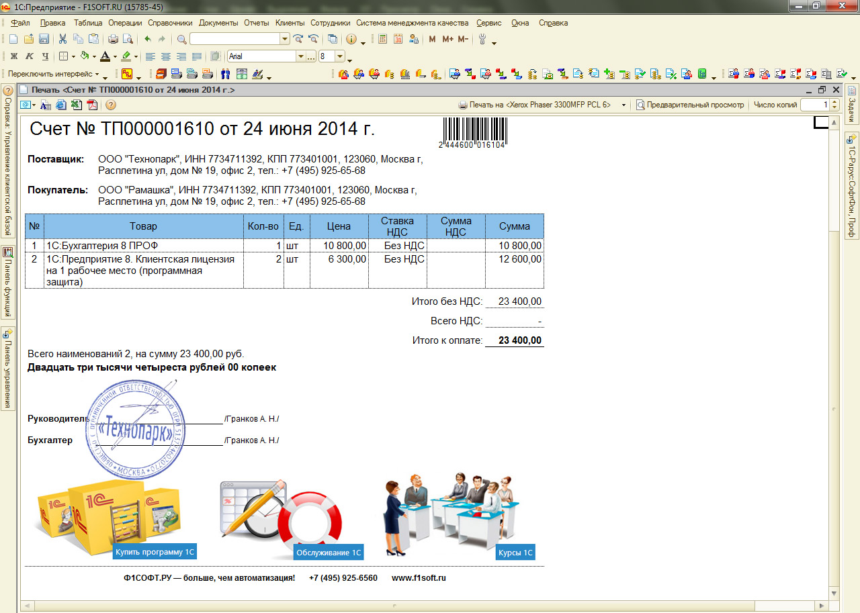The image size is (860, 613).
Task: Export the invoice to PDF
Action: [92, 105]
